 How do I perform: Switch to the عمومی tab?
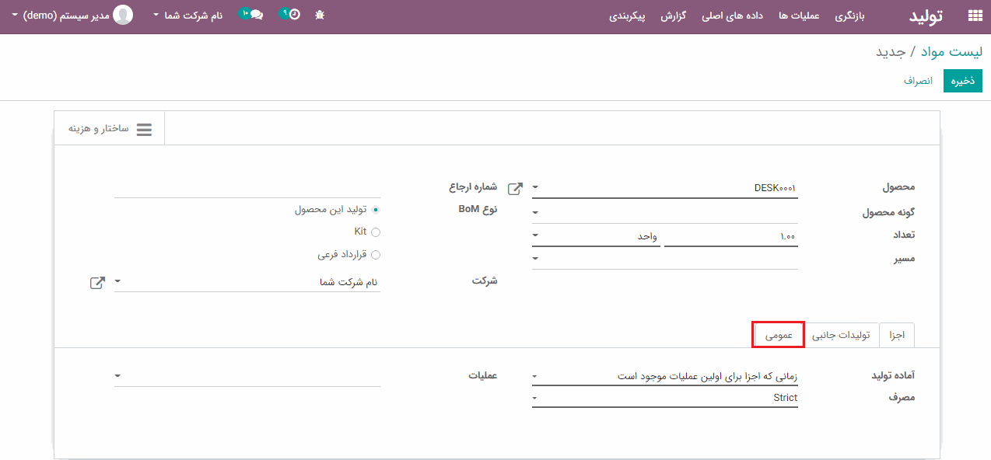[x=778, y=335]
